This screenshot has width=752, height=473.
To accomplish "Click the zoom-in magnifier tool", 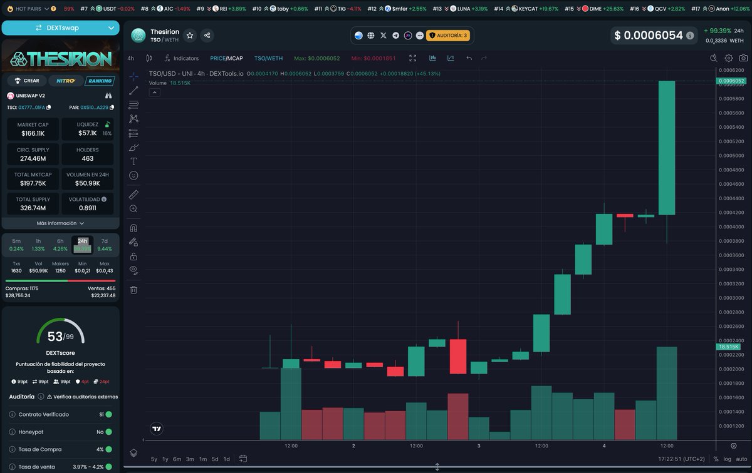I will tap(133, 209).
